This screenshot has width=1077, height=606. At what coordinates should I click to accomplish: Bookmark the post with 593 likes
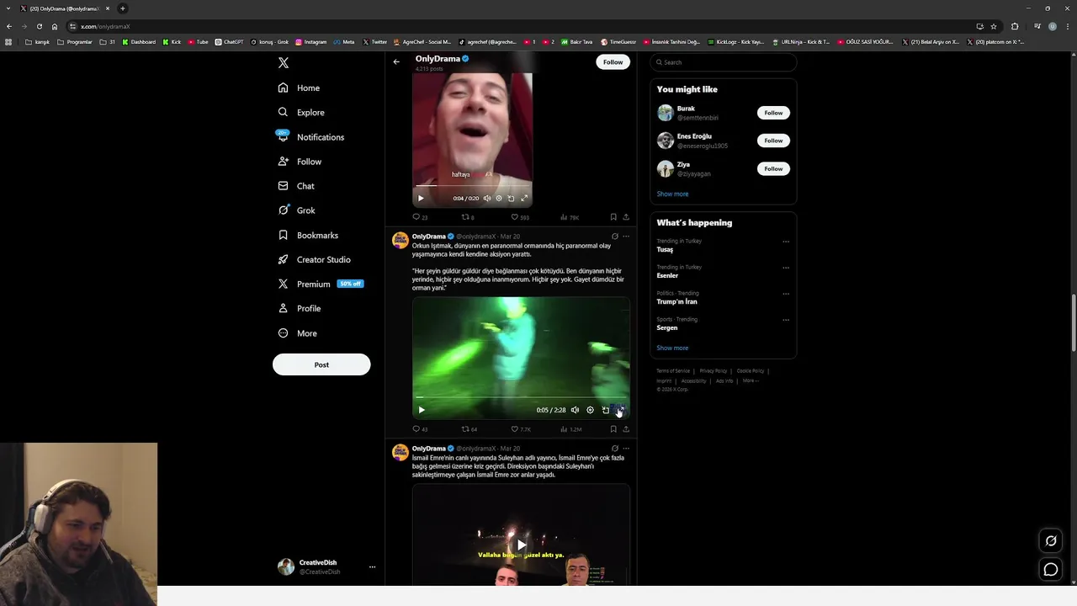pos(613,217)
